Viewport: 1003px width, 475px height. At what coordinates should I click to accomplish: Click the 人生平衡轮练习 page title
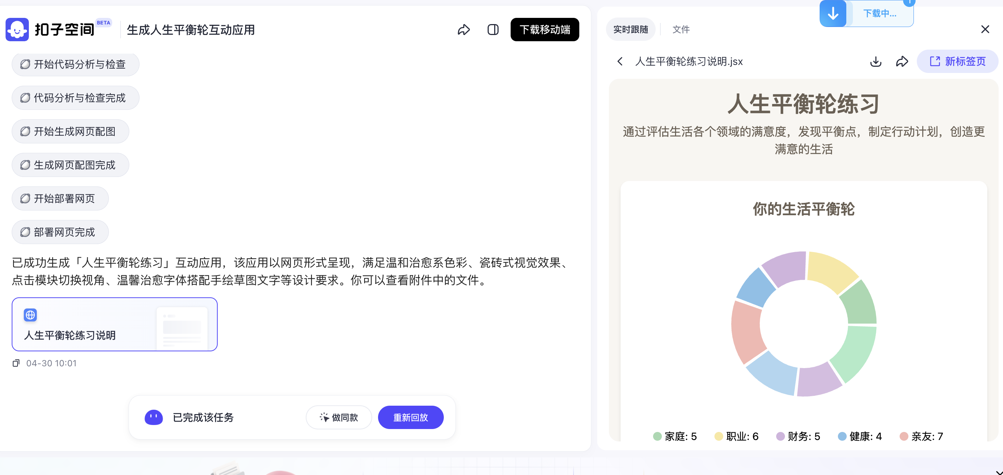pos(804,104)
